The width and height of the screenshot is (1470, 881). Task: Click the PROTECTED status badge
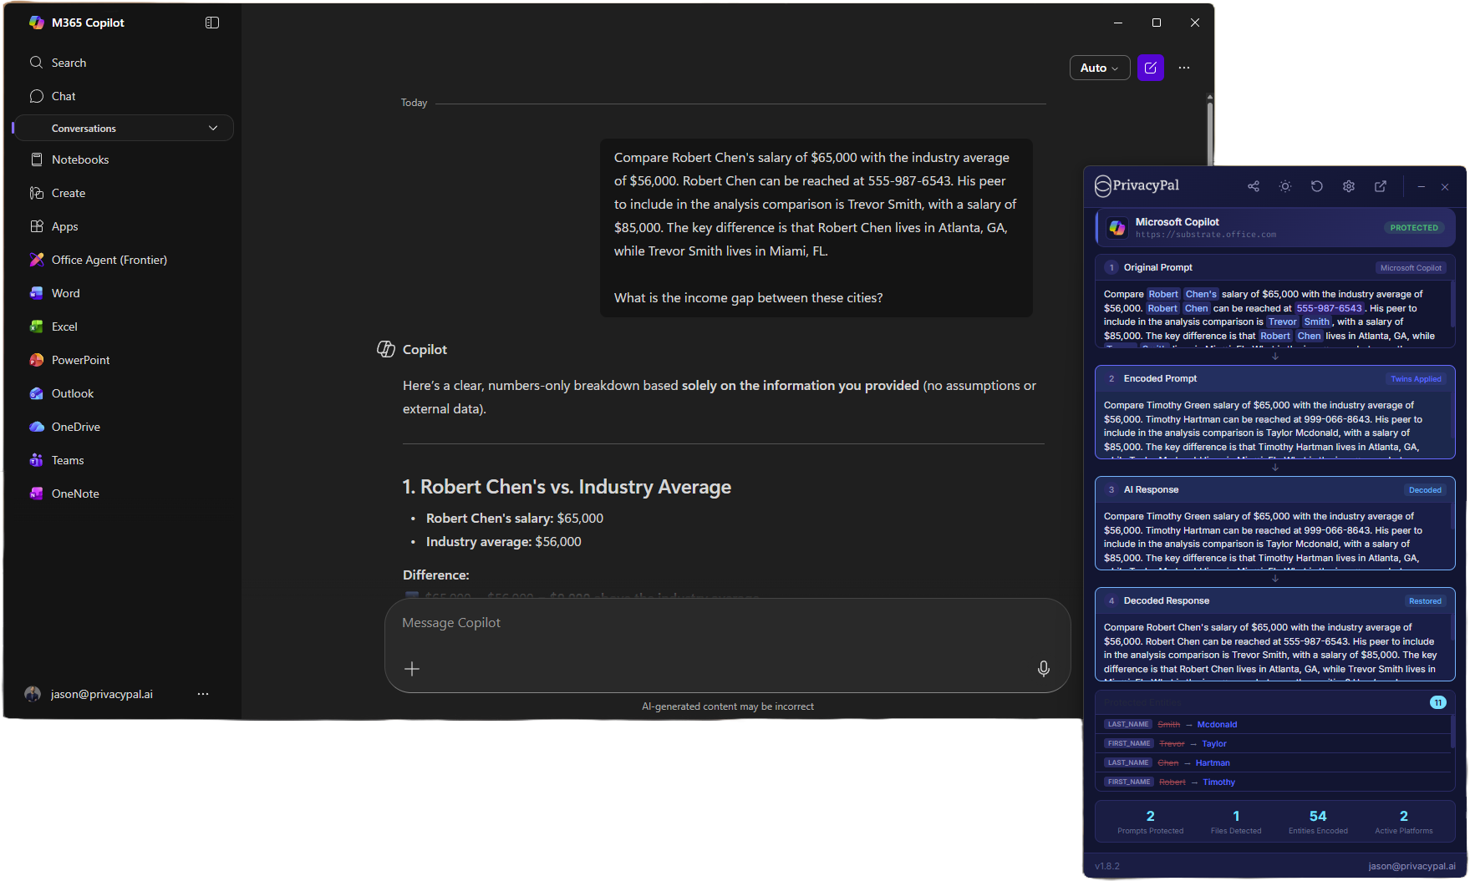pos(1414,228)
